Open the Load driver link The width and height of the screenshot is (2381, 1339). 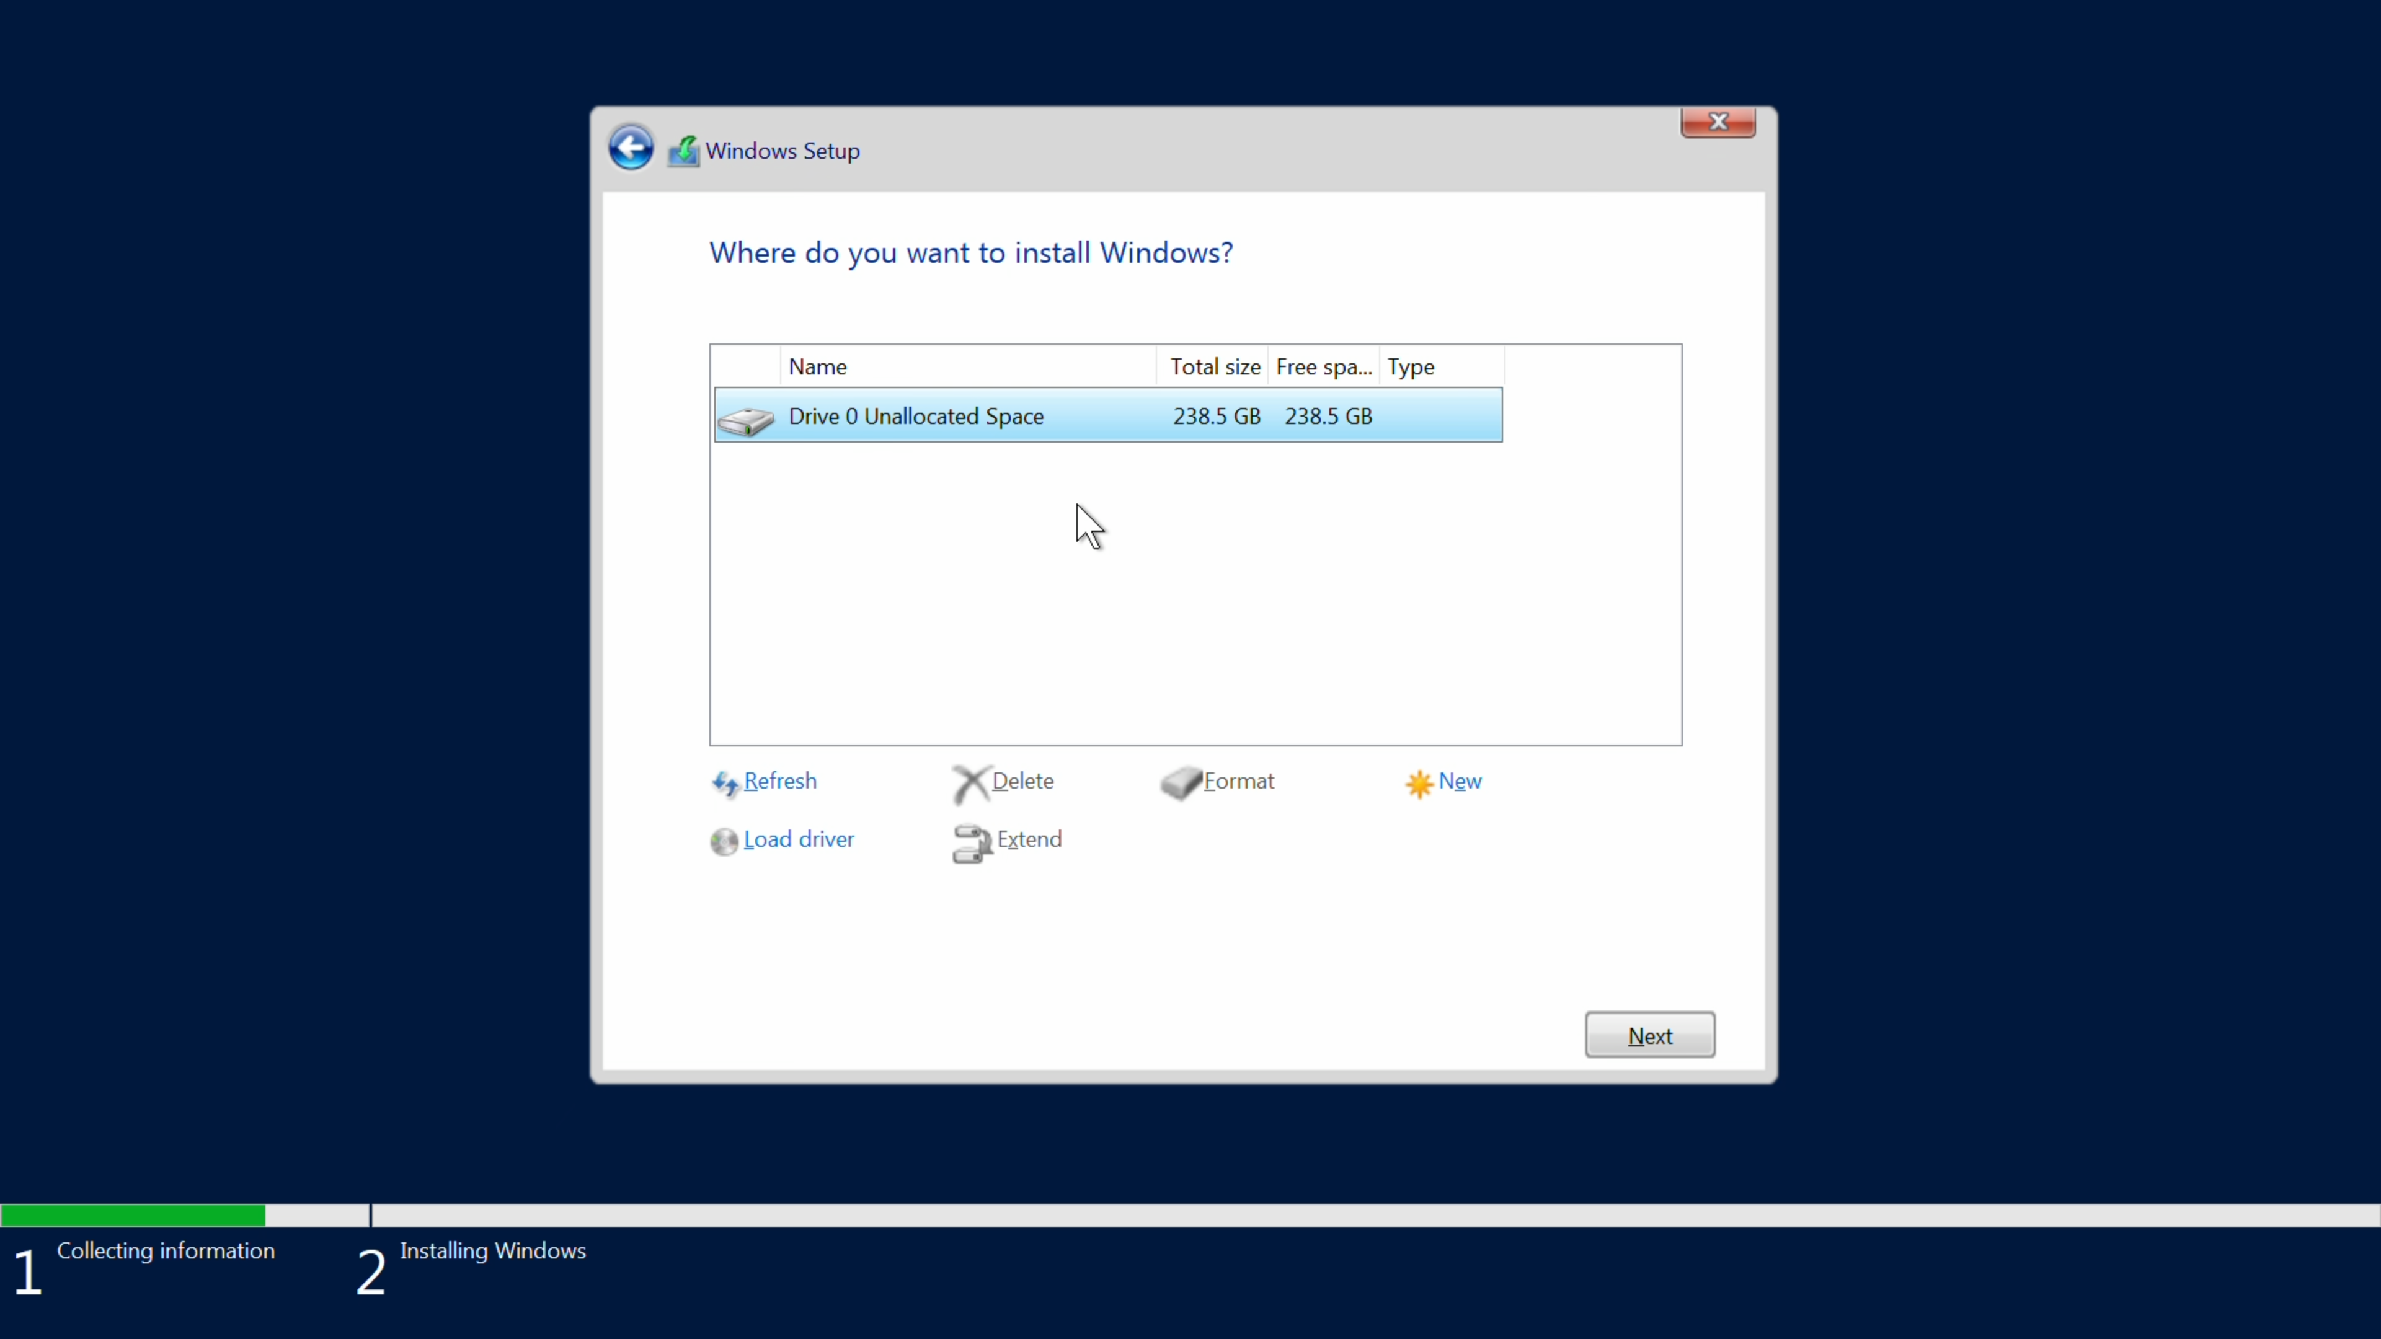799,839
